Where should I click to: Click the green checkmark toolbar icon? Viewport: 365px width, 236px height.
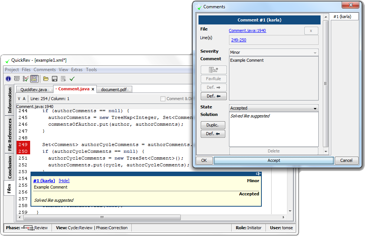72,79
